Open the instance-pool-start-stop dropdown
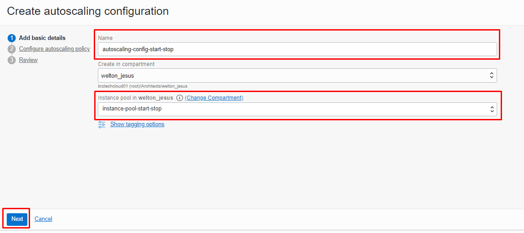This screenshot has width=524, height=233. [x=297, y=109]
